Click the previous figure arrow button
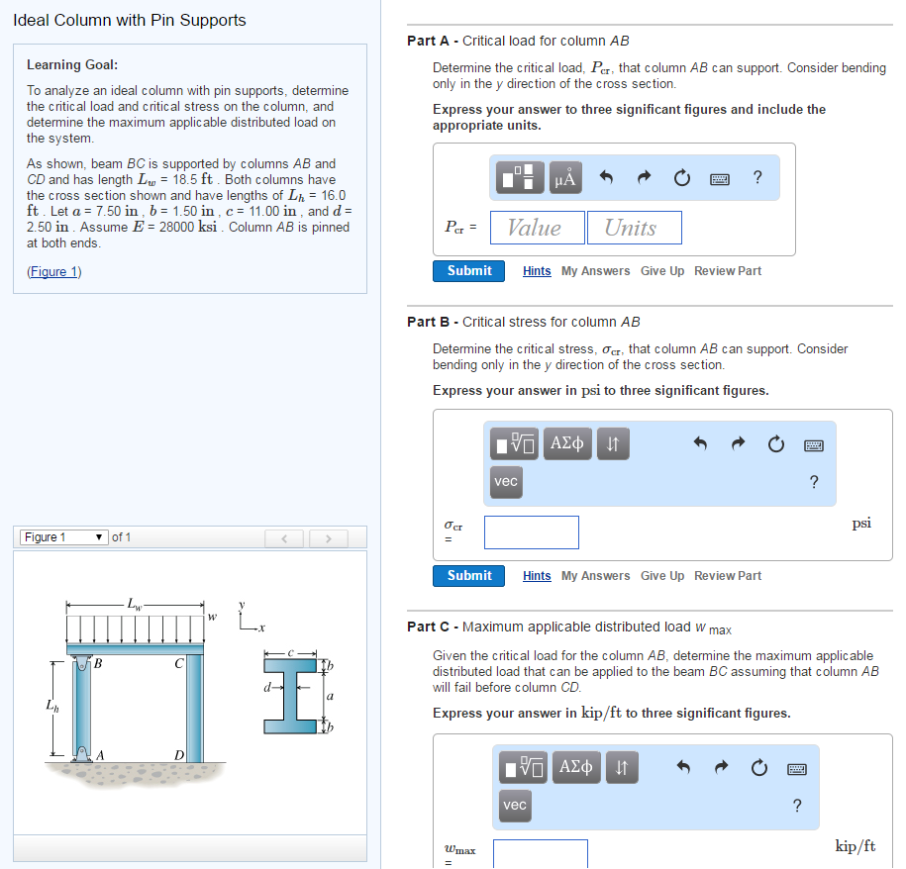Screen dimensions: 906x869 [x=284, y=536]
